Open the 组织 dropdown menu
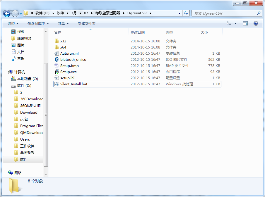This screenshot has width=265, height=197. 13,23
